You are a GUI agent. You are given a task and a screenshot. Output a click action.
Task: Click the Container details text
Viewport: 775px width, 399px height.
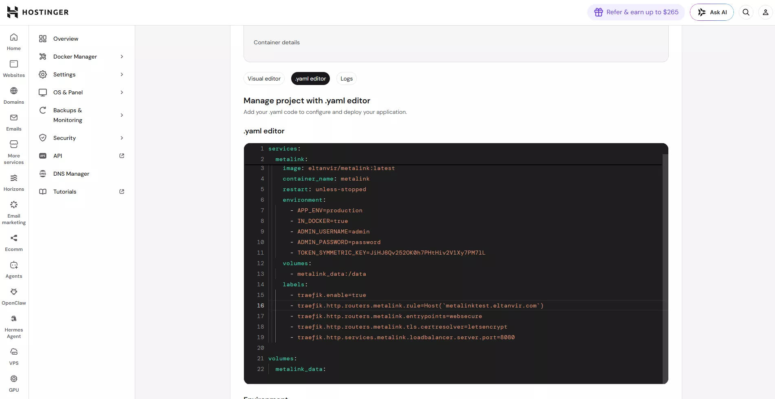point(277,42)
